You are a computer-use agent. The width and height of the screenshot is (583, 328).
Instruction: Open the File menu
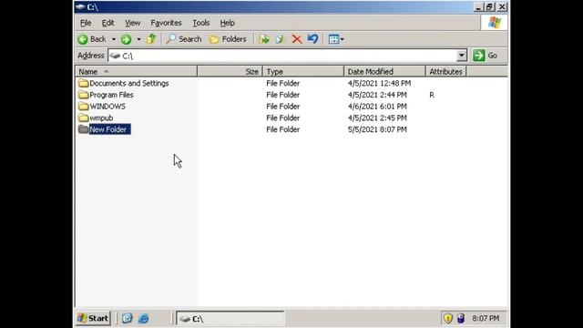86,23
